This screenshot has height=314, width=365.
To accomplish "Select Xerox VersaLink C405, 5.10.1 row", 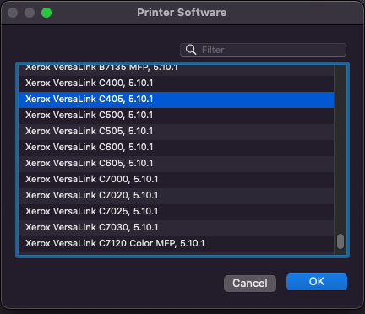I will click(177, 100).
